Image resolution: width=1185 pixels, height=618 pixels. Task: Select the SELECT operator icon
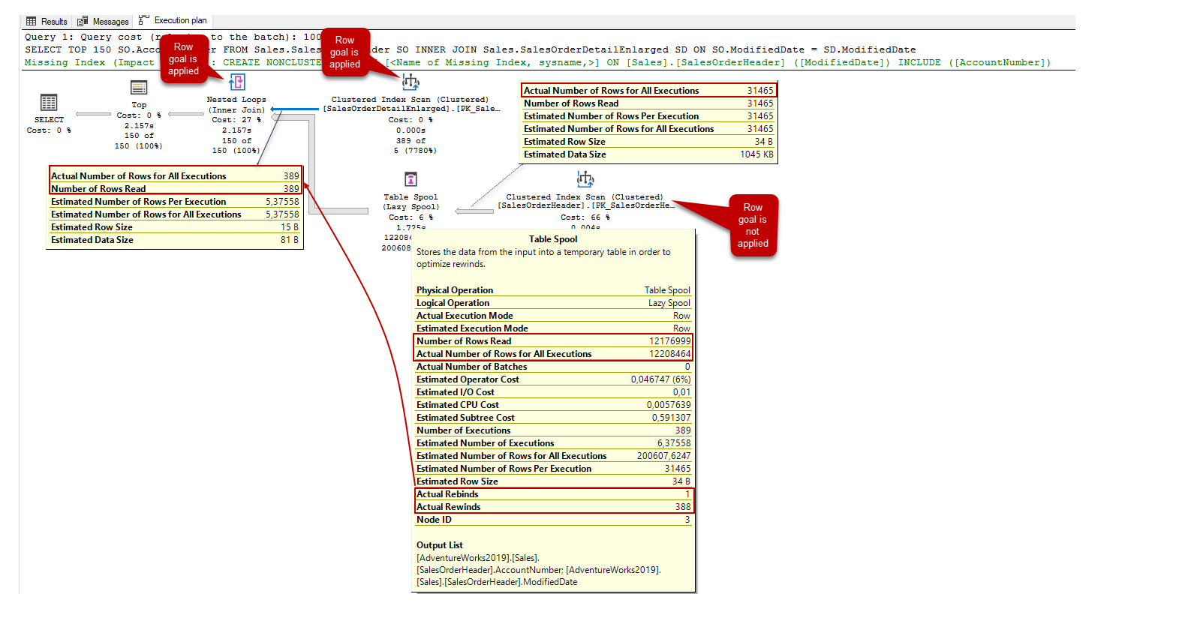click(49, 102)
